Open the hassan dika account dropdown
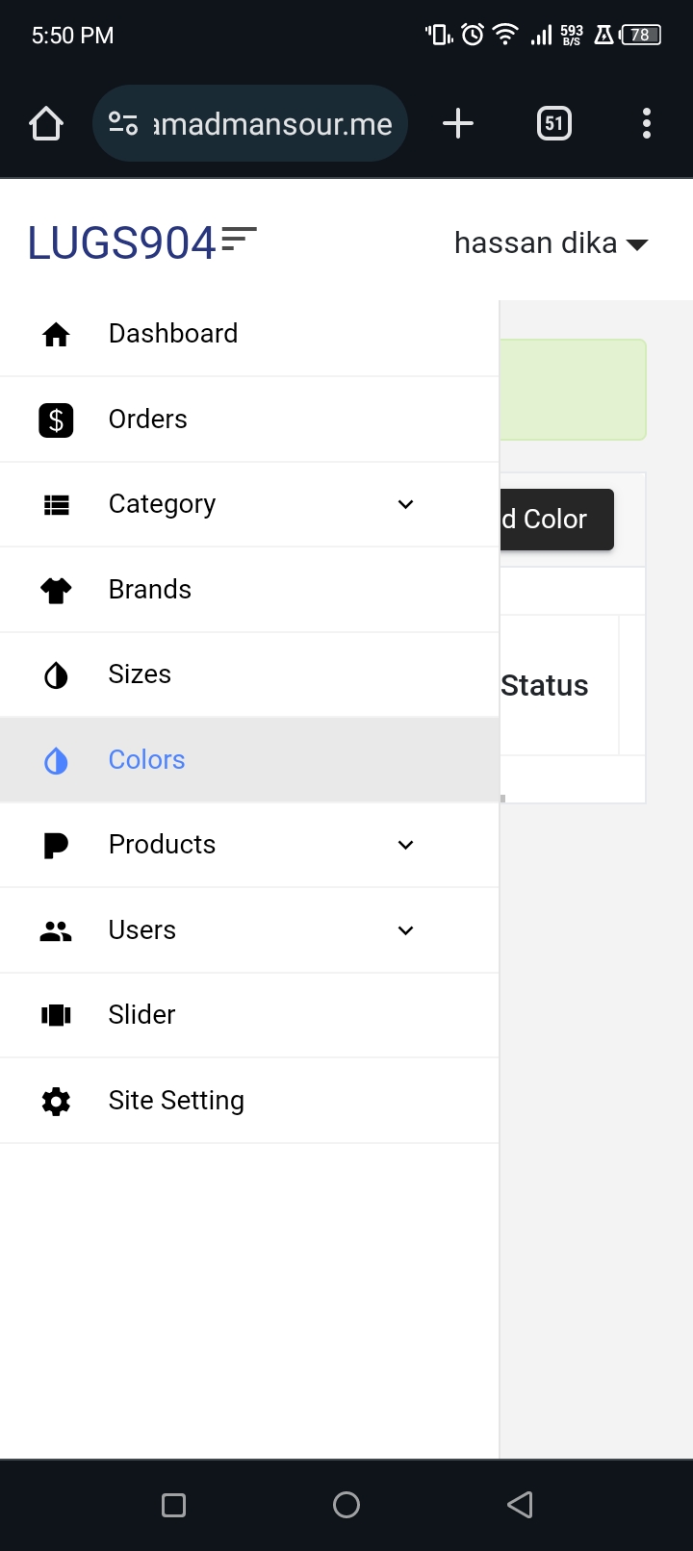 pos(551,243)
